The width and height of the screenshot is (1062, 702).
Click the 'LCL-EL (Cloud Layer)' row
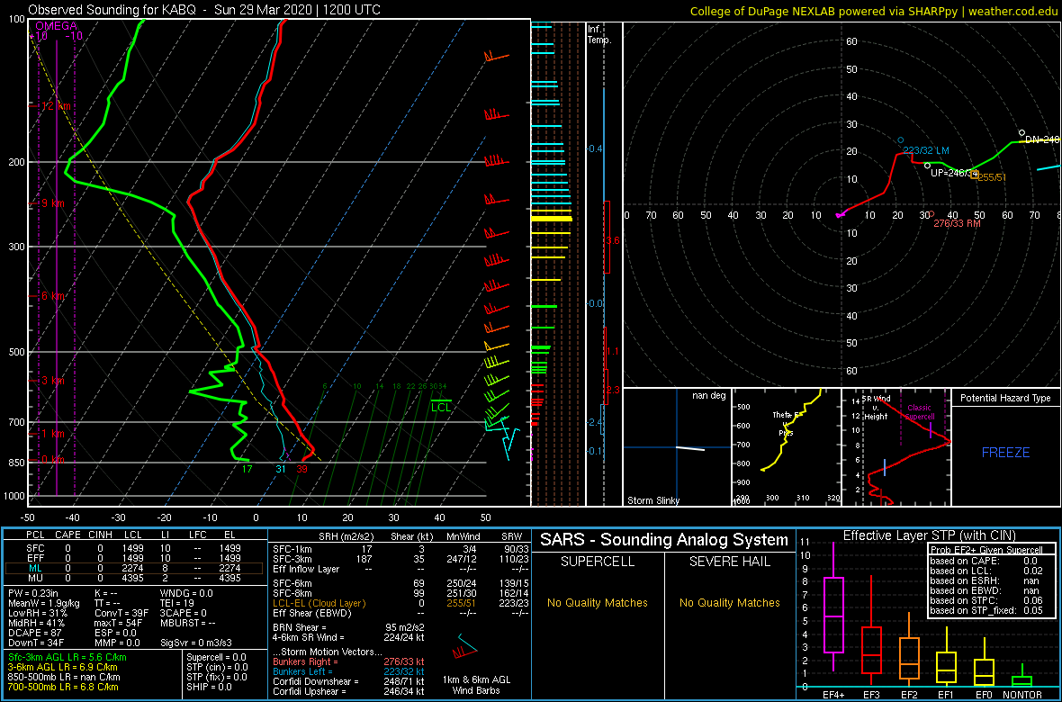point(400,603)
